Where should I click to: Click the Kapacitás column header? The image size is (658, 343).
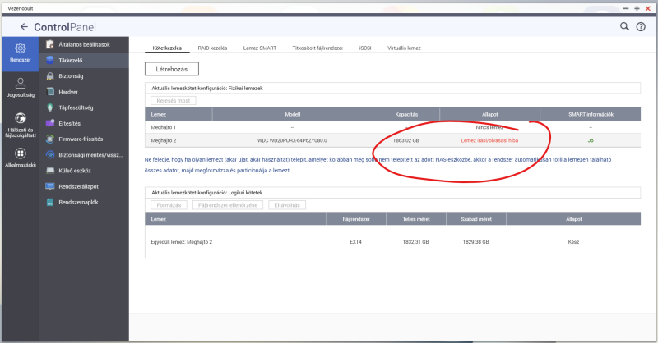click(x=406, y=114)
